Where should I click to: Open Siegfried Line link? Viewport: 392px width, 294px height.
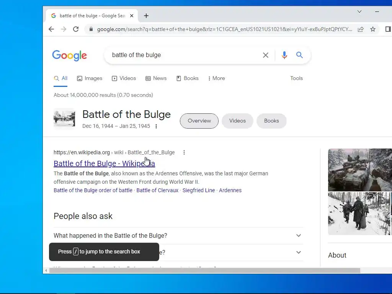pyautogui.click(x=199, y=190)
